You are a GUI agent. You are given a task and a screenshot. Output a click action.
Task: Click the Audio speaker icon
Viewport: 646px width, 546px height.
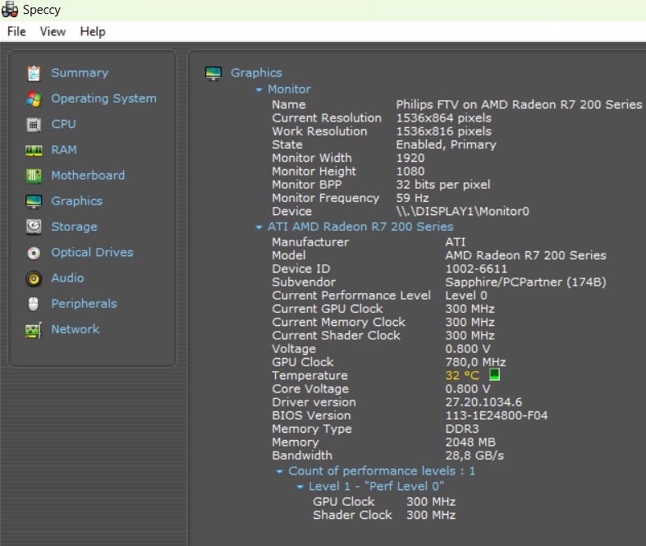(34, 278)
